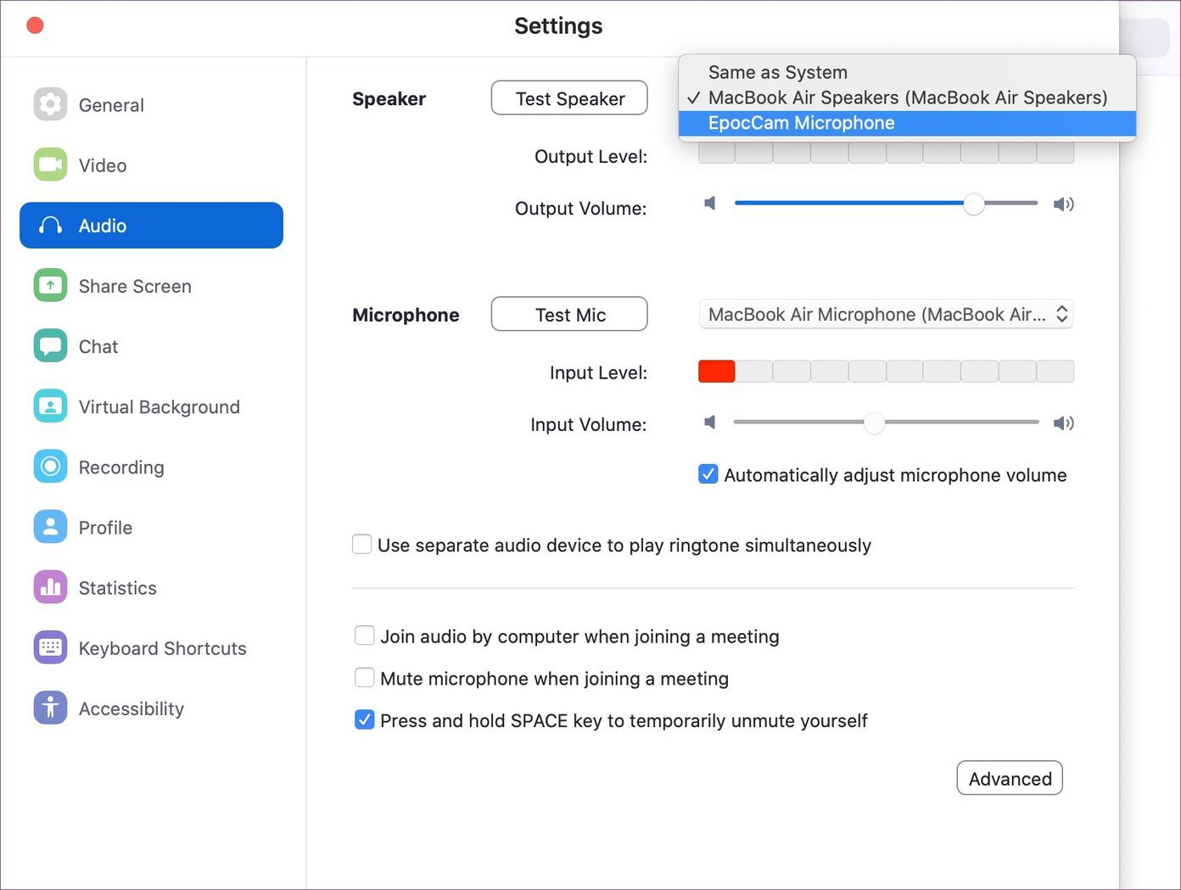Click the Recording icon

[50, 466]
